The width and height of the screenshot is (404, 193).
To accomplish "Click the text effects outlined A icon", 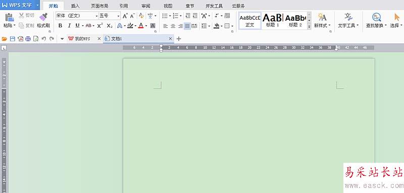I will click(x=120, y=25).
